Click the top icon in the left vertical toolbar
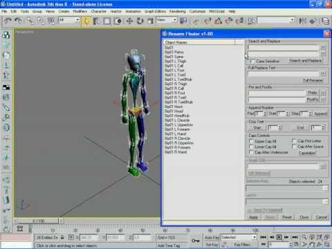The width and height of the screenshot is (332, 249). coord(6,35)
